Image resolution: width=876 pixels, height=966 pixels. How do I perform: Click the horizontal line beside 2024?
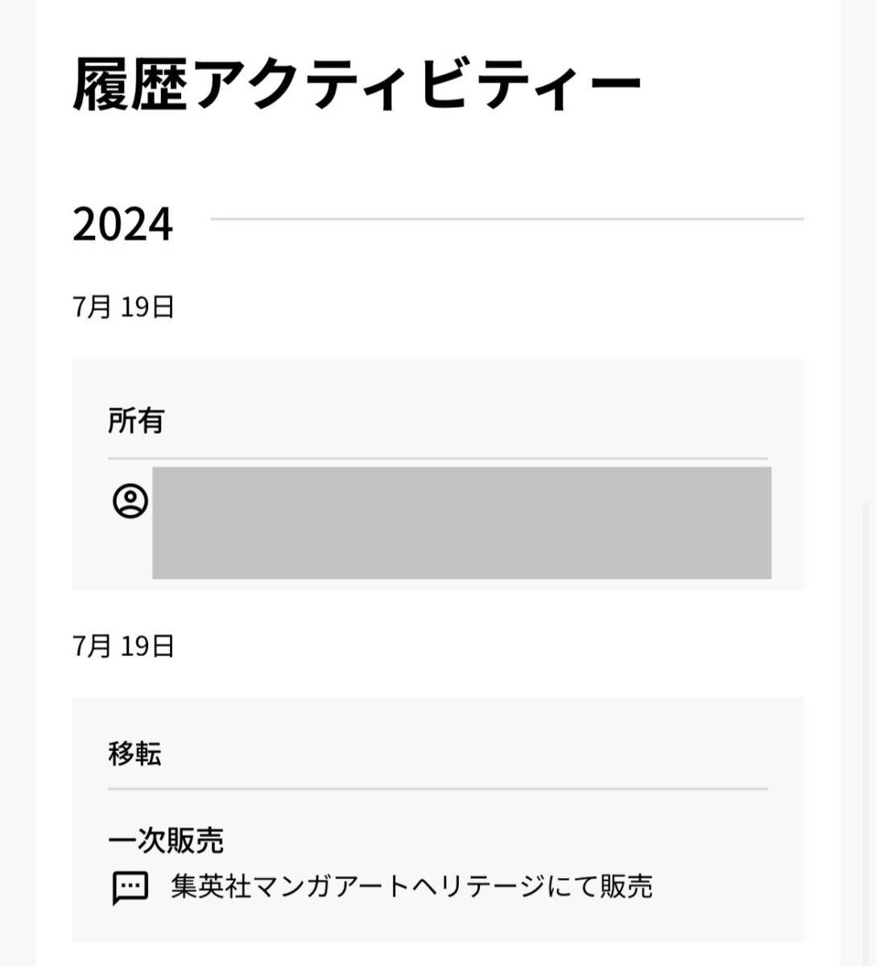pos(507,219)
